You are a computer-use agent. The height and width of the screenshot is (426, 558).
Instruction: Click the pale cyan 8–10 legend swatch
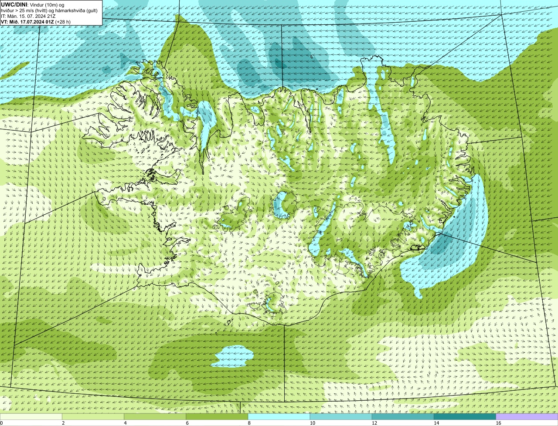click(x=279, y=417)
